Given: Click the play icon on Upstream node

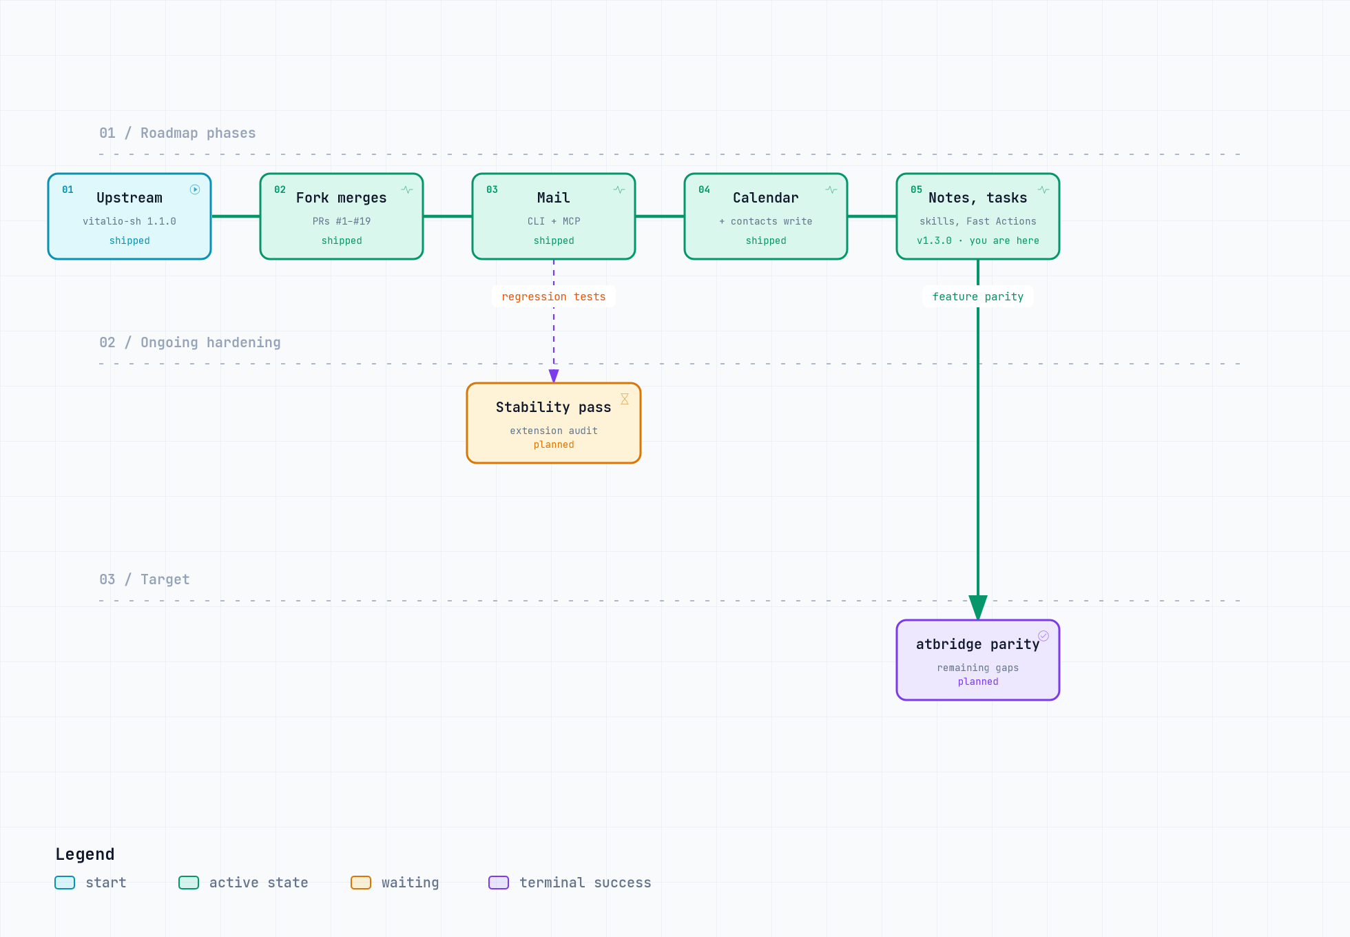Looking at the screenshot, I should tap(195, 189).
